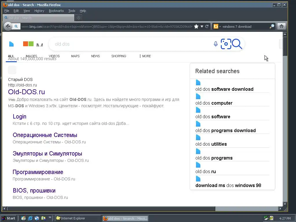Click the horizontal scrollbar thumb

111,209
